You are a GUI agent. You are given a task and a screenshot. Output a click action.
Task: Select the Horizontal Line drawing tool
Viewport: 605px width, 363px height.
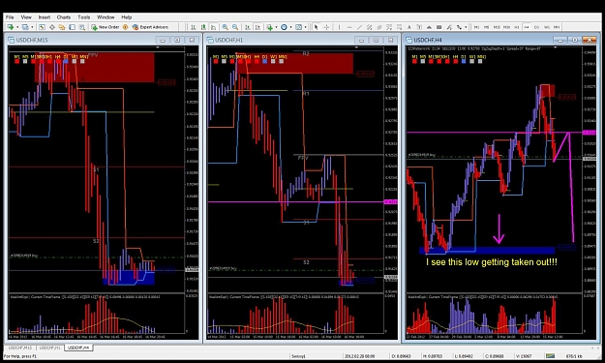[349, 27]
